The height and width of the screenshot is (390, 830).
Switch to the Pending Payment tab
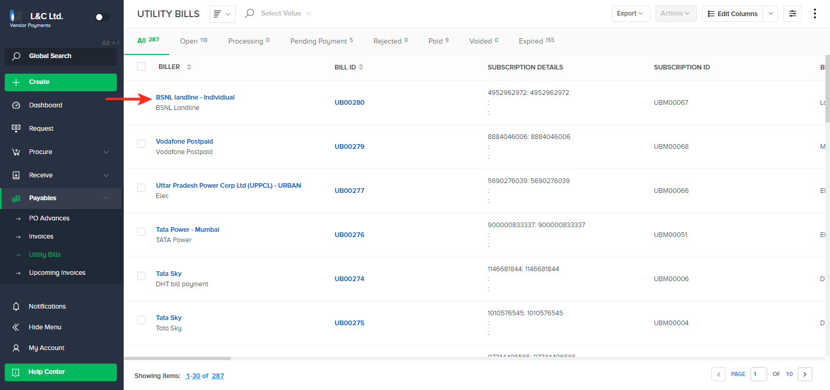[x=322, y=41]
